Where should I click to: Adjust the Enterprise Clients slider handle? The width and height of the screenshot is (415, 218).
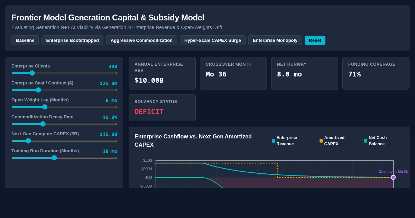32,73
